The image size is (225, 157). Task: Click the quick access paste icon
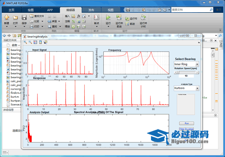point(144,10)
